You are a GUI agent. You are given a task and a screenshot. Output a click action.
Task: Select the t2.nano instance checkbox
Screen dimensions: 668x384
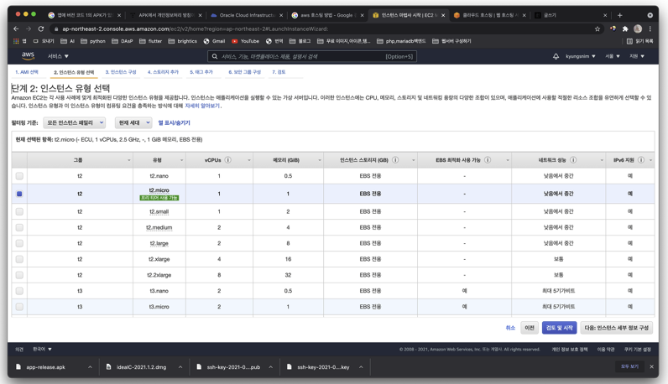[x=19, y=176]
